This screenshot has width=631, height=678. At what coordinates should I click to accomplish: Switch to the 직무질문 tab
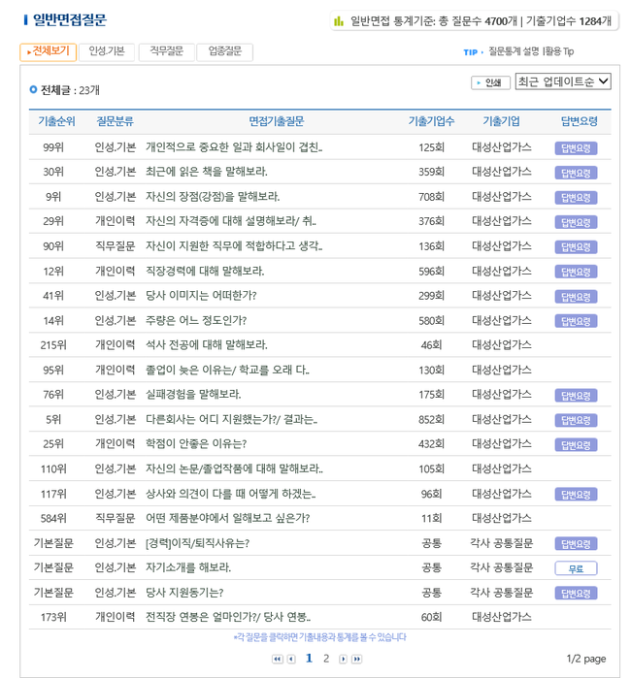click(166, 51)
